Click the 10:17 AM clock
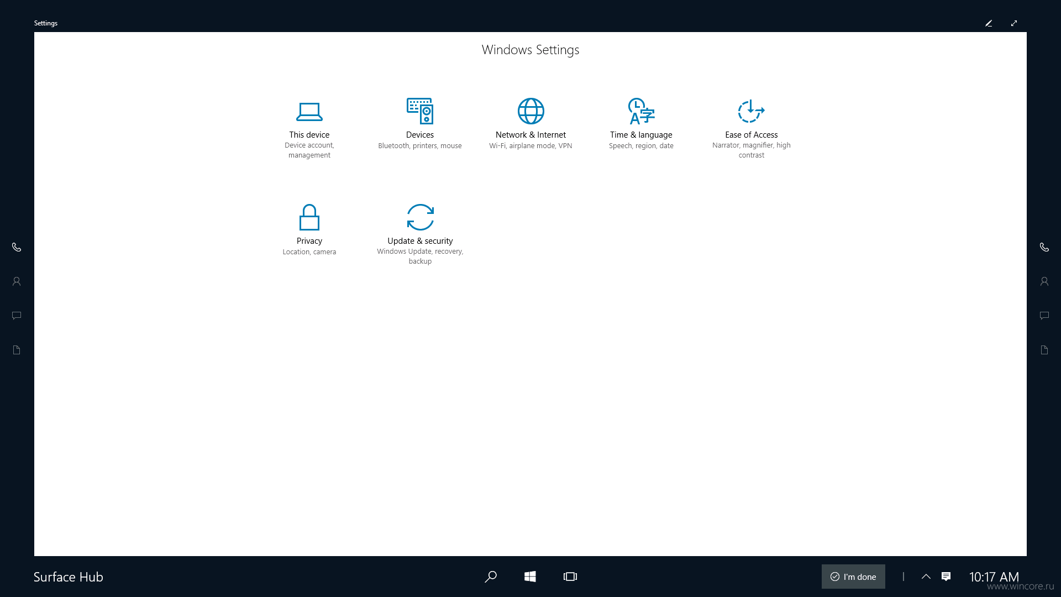 (x=994, y=577)
